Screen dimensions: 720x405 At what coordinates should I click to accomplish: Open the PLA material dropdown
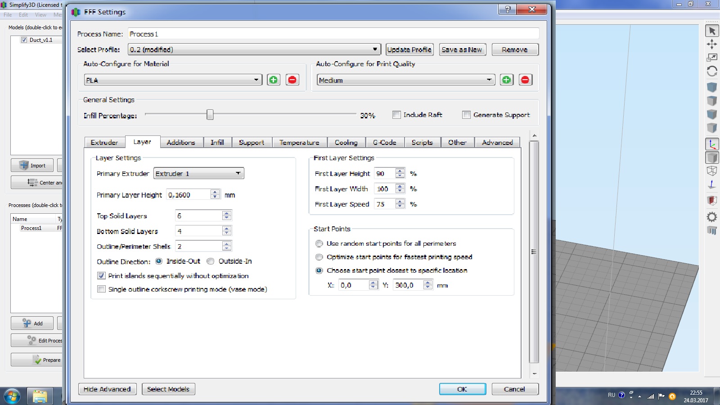click(x=173, y=80)
